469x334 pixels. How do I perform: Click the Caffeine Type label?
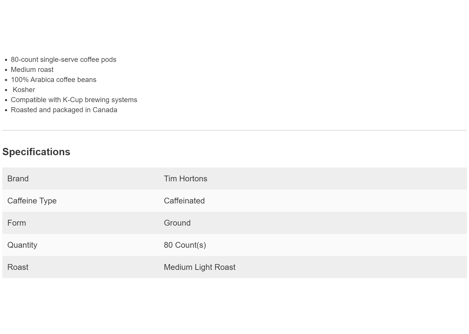[x=32, y=201]
